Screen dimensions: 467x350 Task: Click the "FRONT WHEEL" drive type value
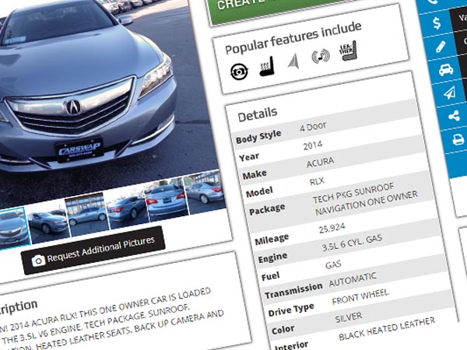click(x=360, y=297)
